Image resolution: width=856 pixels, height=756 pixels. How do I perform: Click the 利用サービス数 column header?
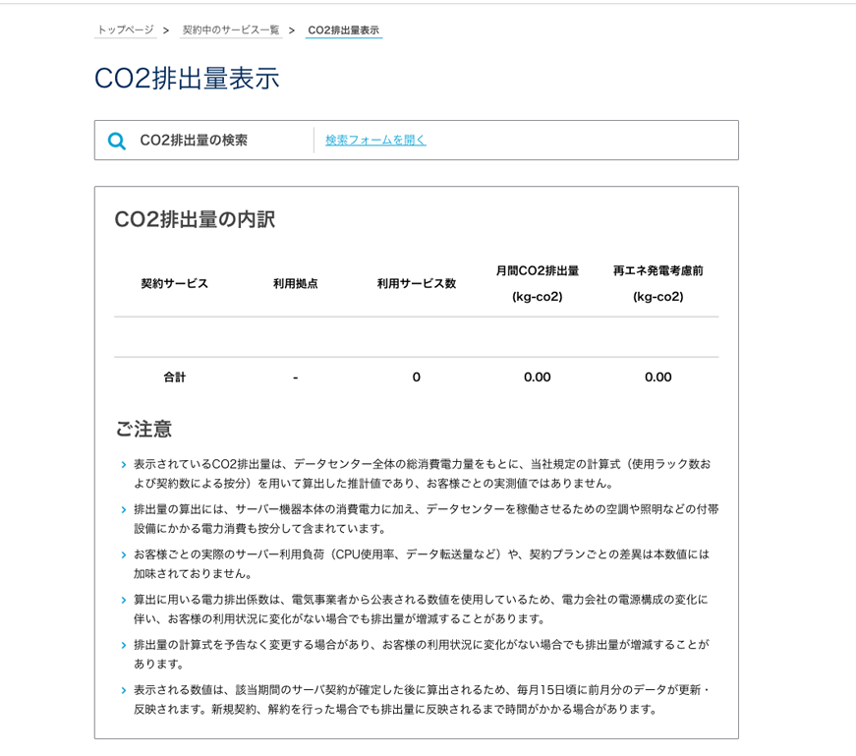pos(417,283)
